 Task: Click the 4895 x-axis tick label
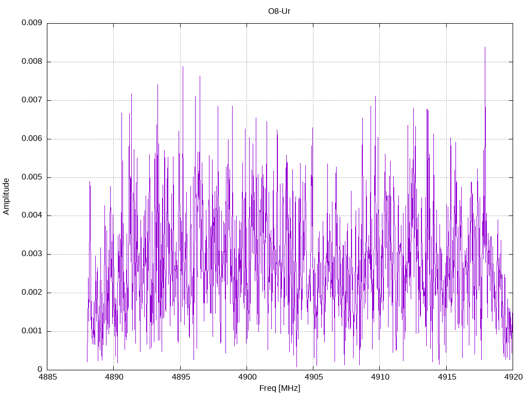point(181,377)
